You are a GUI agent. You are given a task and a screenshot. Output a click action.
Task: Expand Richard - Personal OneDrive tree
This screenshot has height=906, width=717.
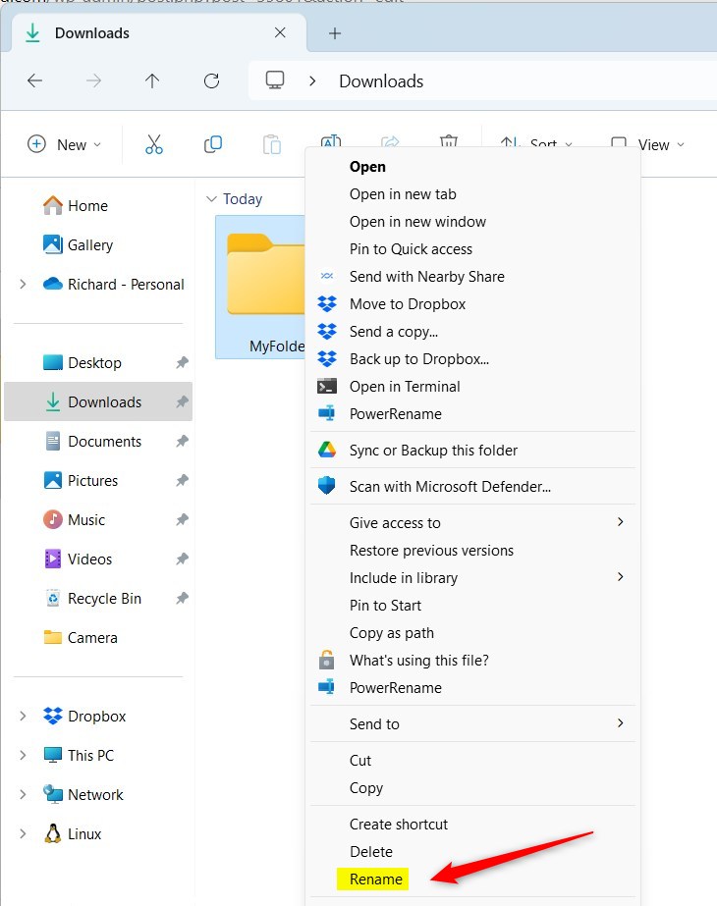pos(24,285)
